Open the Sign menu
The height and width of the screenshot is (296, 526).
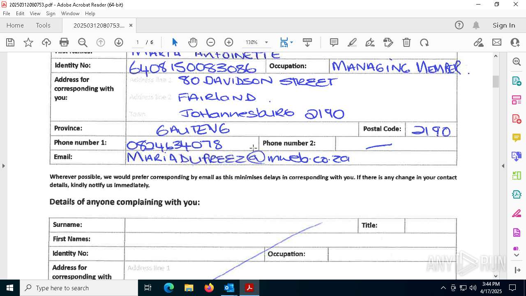[51, 13]
